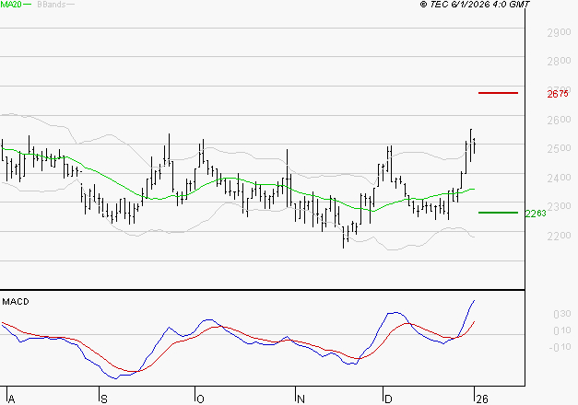The width and height of the screenshot is (578, 405).
Task: Click the 26 year marker on time axis
Action: [x=479, y=398]
